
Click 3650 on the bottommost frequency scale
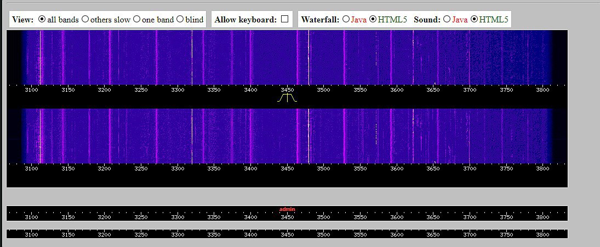coord(433,235)
